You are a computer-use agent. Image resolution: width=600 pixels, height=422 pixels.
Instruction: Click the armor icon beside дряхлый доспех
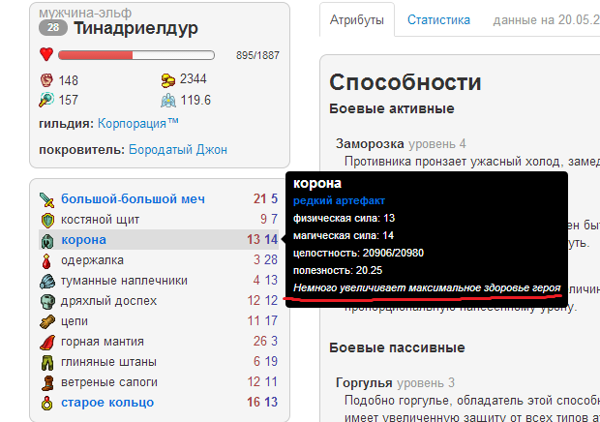[x=47, y=301]
